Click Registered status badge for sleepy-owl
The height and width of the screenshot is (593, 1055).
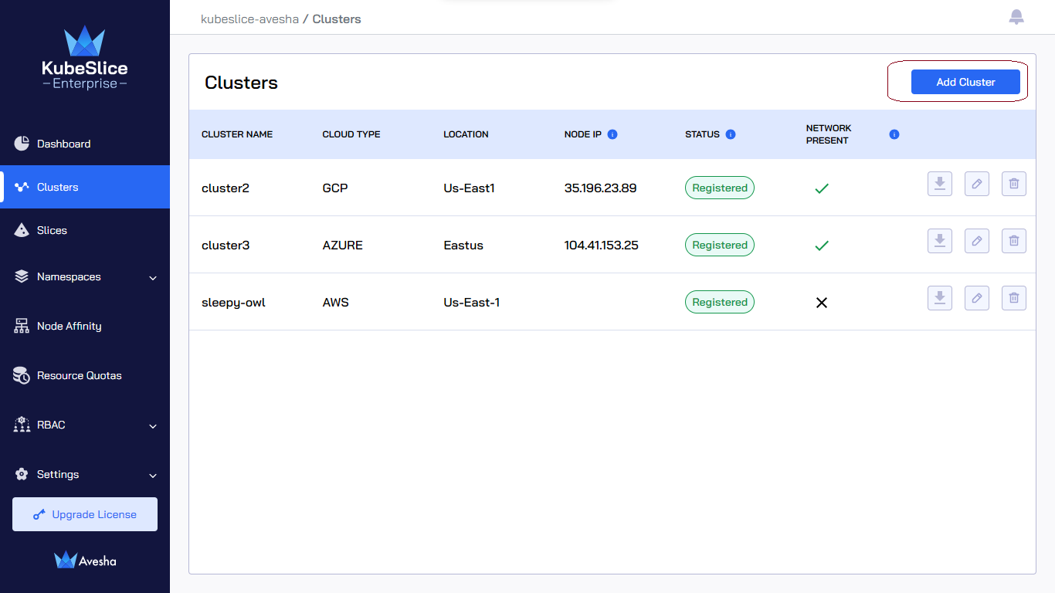(720, 302)
